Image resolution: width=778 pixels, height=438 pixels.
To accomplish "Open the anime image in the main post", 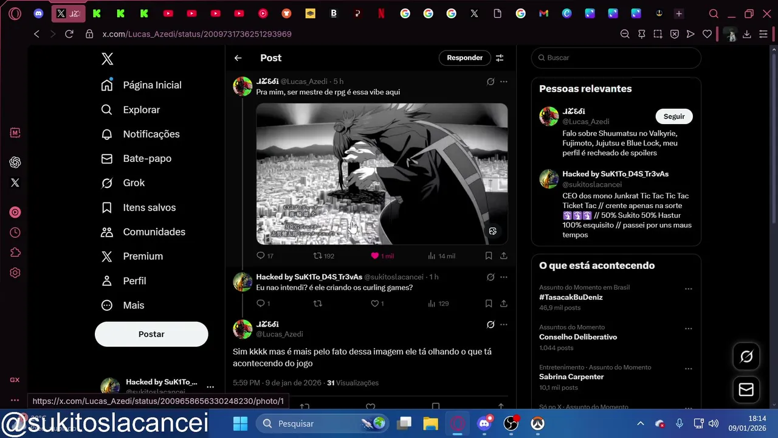I will click(x=382, y=174).
